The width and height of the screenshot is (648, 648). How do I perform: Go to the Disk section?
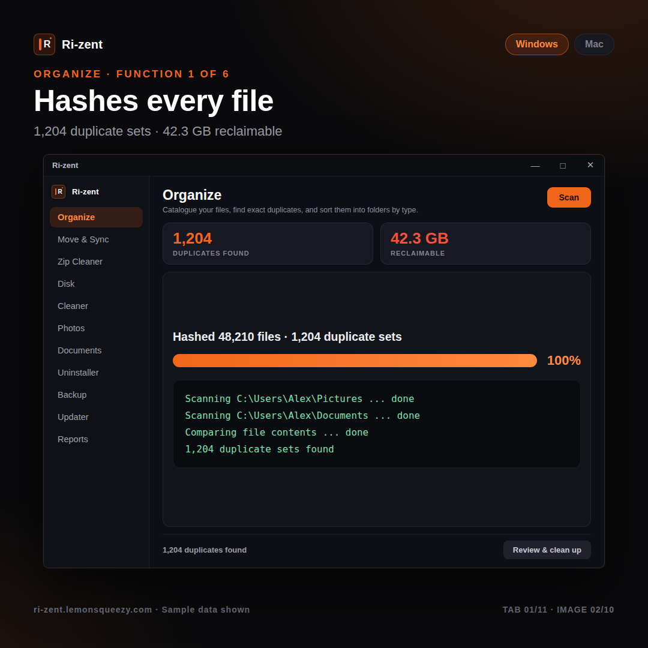click(x=96, y=284)
